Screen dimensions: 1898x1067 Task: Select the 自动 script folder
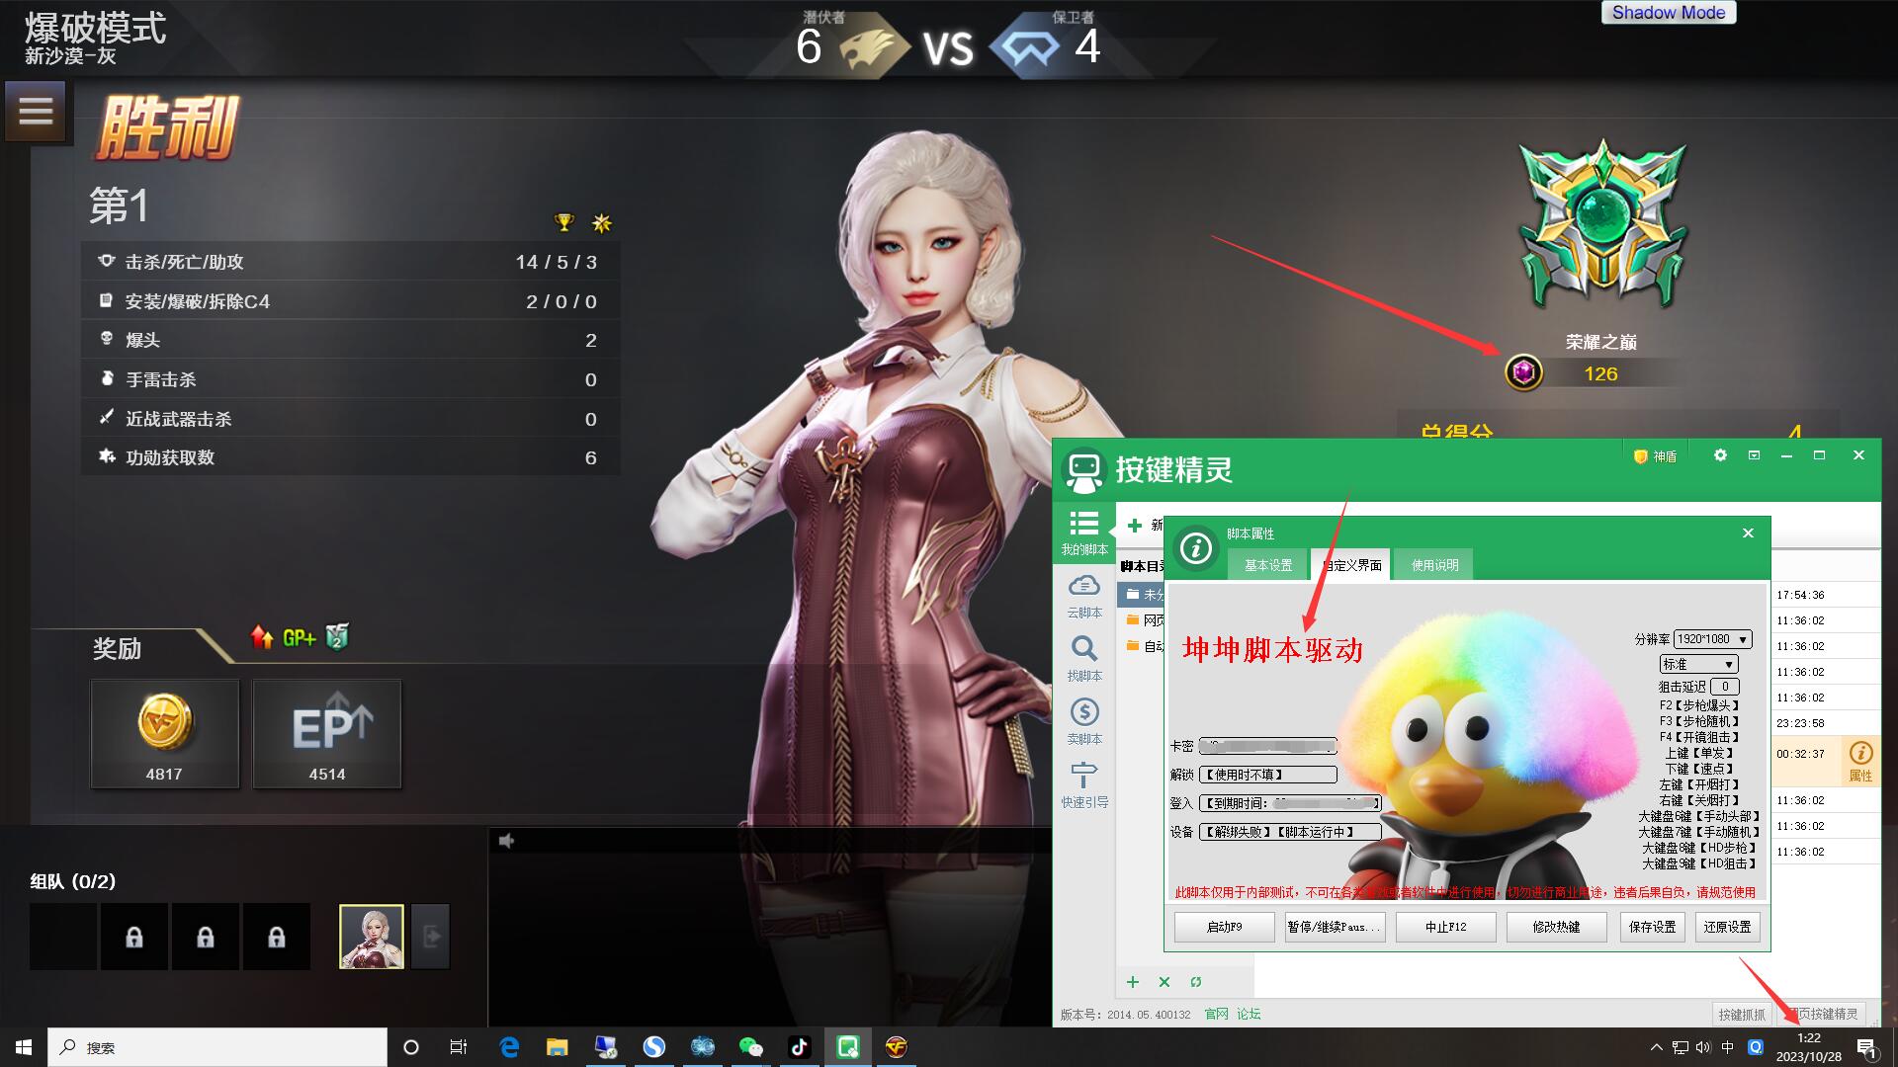pos(1144,646)
